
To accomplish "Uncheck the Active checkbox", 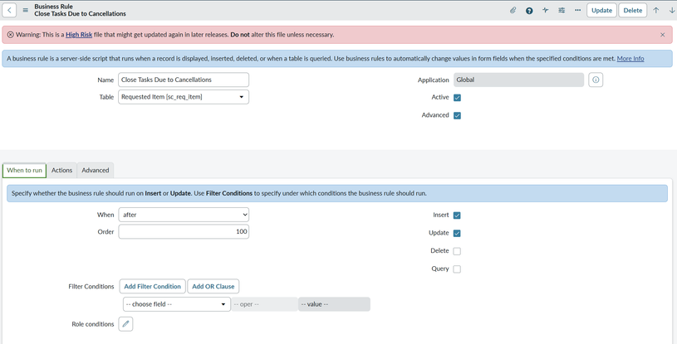I will click(x=457, y=98).
